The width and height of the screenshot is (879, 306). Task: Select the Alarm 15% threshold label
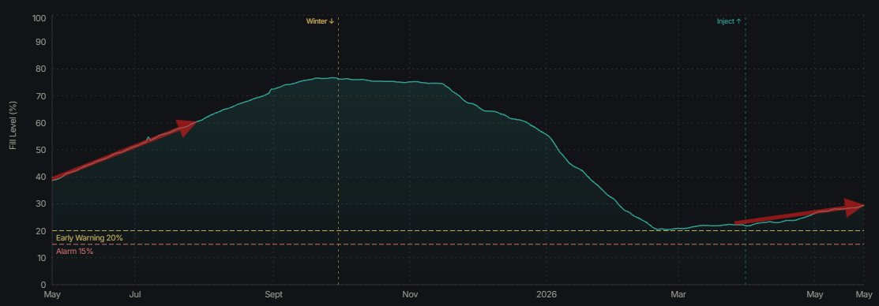(74, 251)
